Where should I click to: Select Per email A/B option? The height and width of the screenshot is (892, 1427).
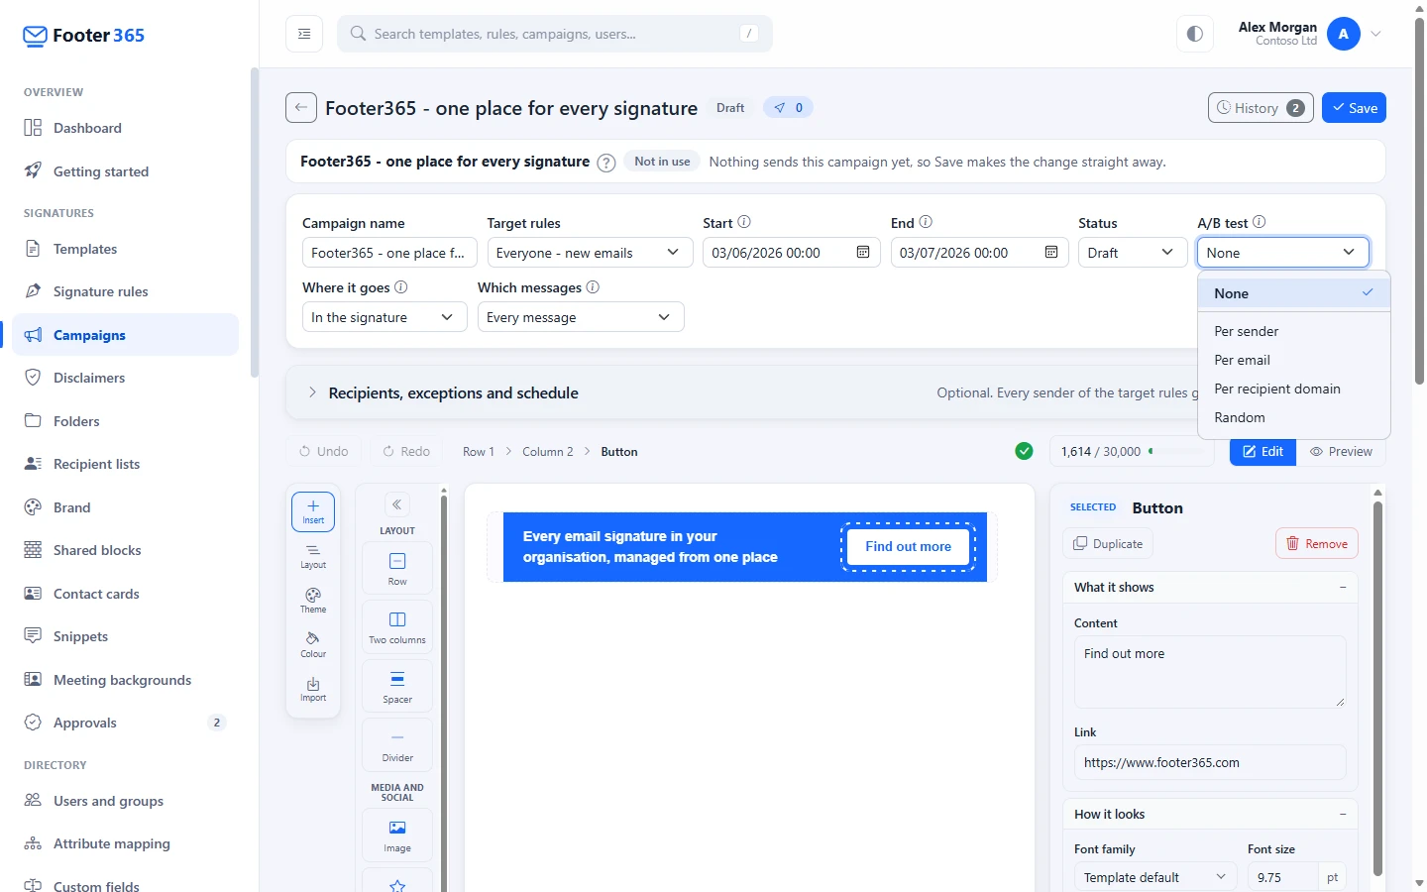pyautogui.click(x=1294, y=360)
